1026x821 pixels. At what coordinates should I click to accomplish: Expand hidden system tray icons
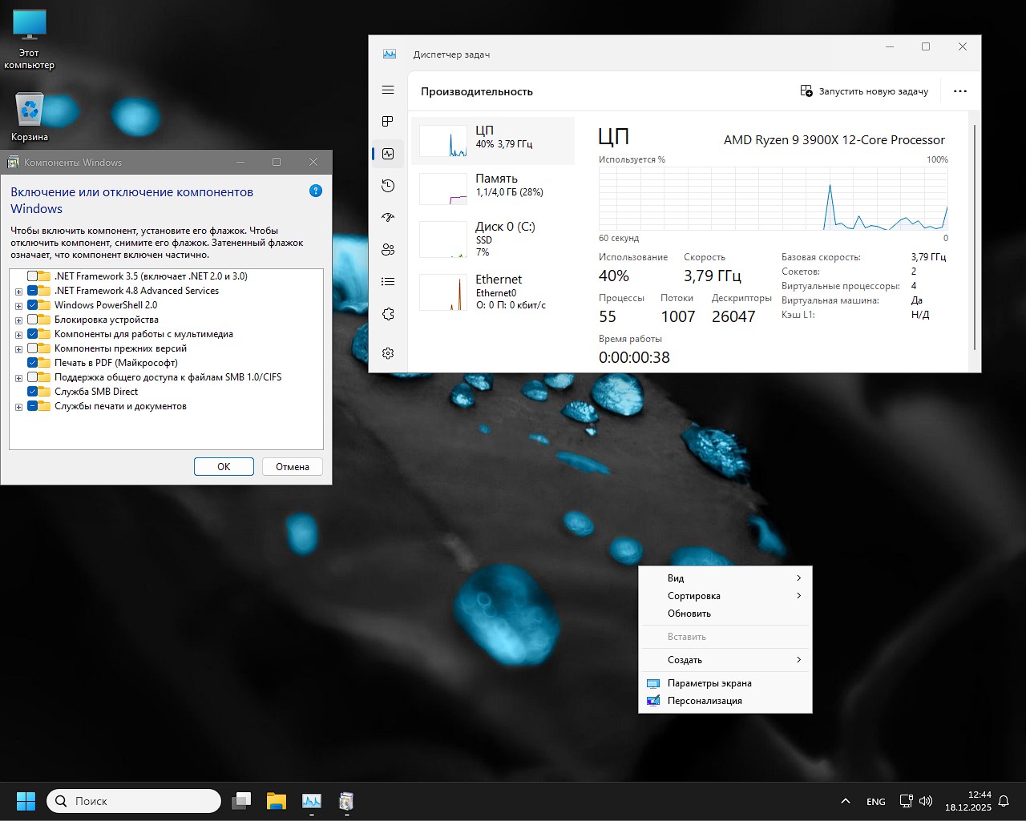tap(845, 800)
